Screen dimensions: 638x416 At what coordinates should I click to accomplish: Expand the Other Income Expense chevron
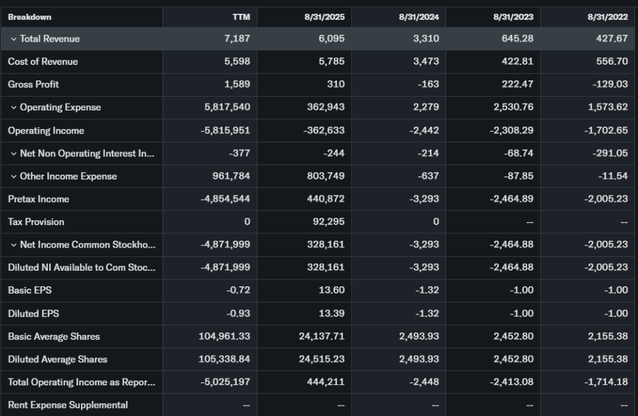pyautogui.click(x=14, y=177)
